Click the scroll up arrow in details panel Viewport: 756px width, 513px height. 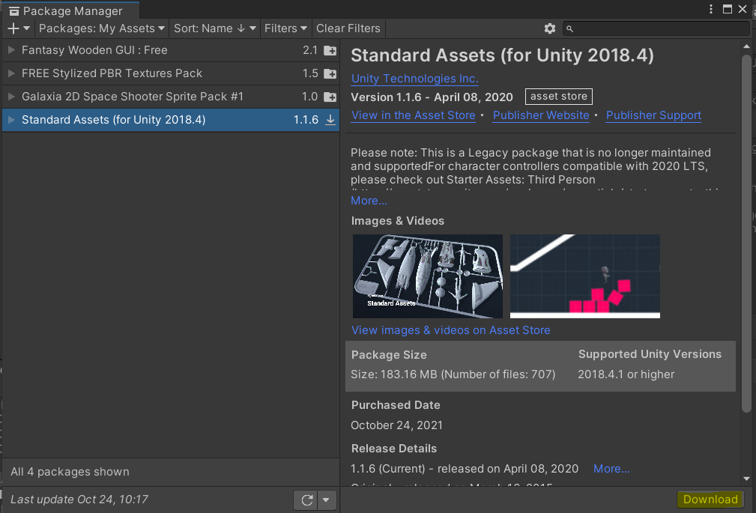coord(746,46)
